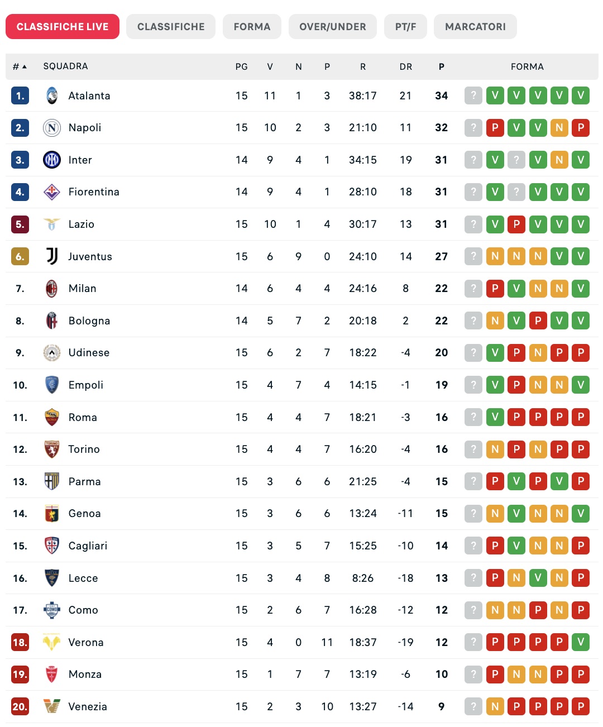
Task: Sort table by rank number column
Action: pyautogui.click(x=20, y=66)
